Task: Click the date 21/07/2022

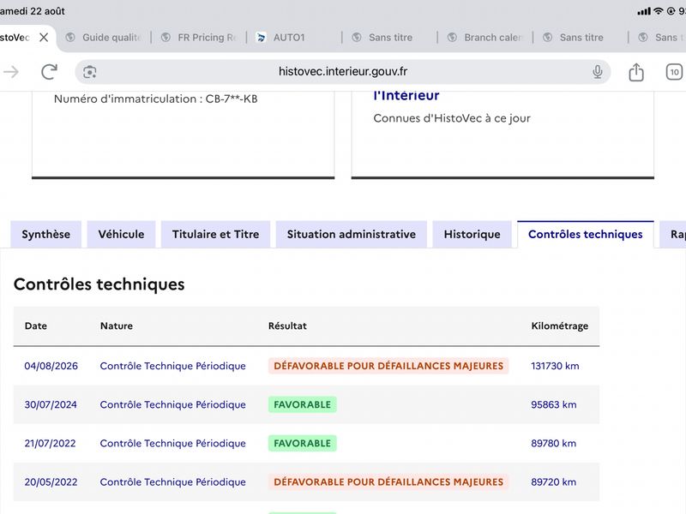Action: [x=51, y=443]
